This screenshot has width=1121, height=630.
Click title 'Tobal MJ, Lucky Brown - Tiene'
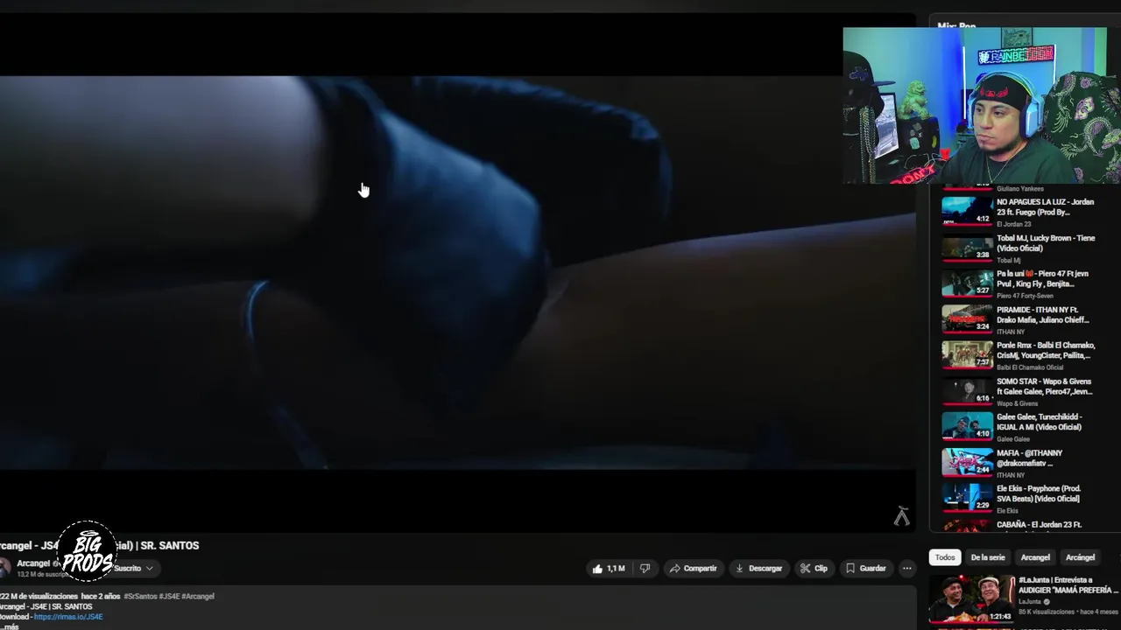pyautogui.click(x=1046, y=243)
